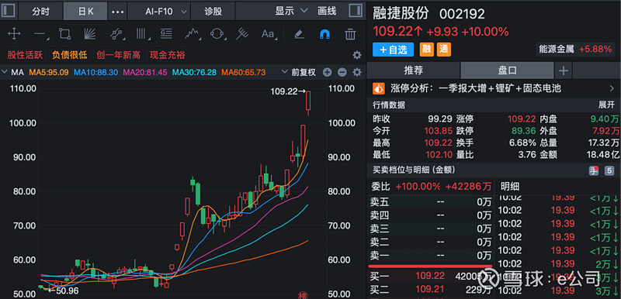The image size is (621, 299).
Task: Click the 负债很低 tag
Action: 70,55
